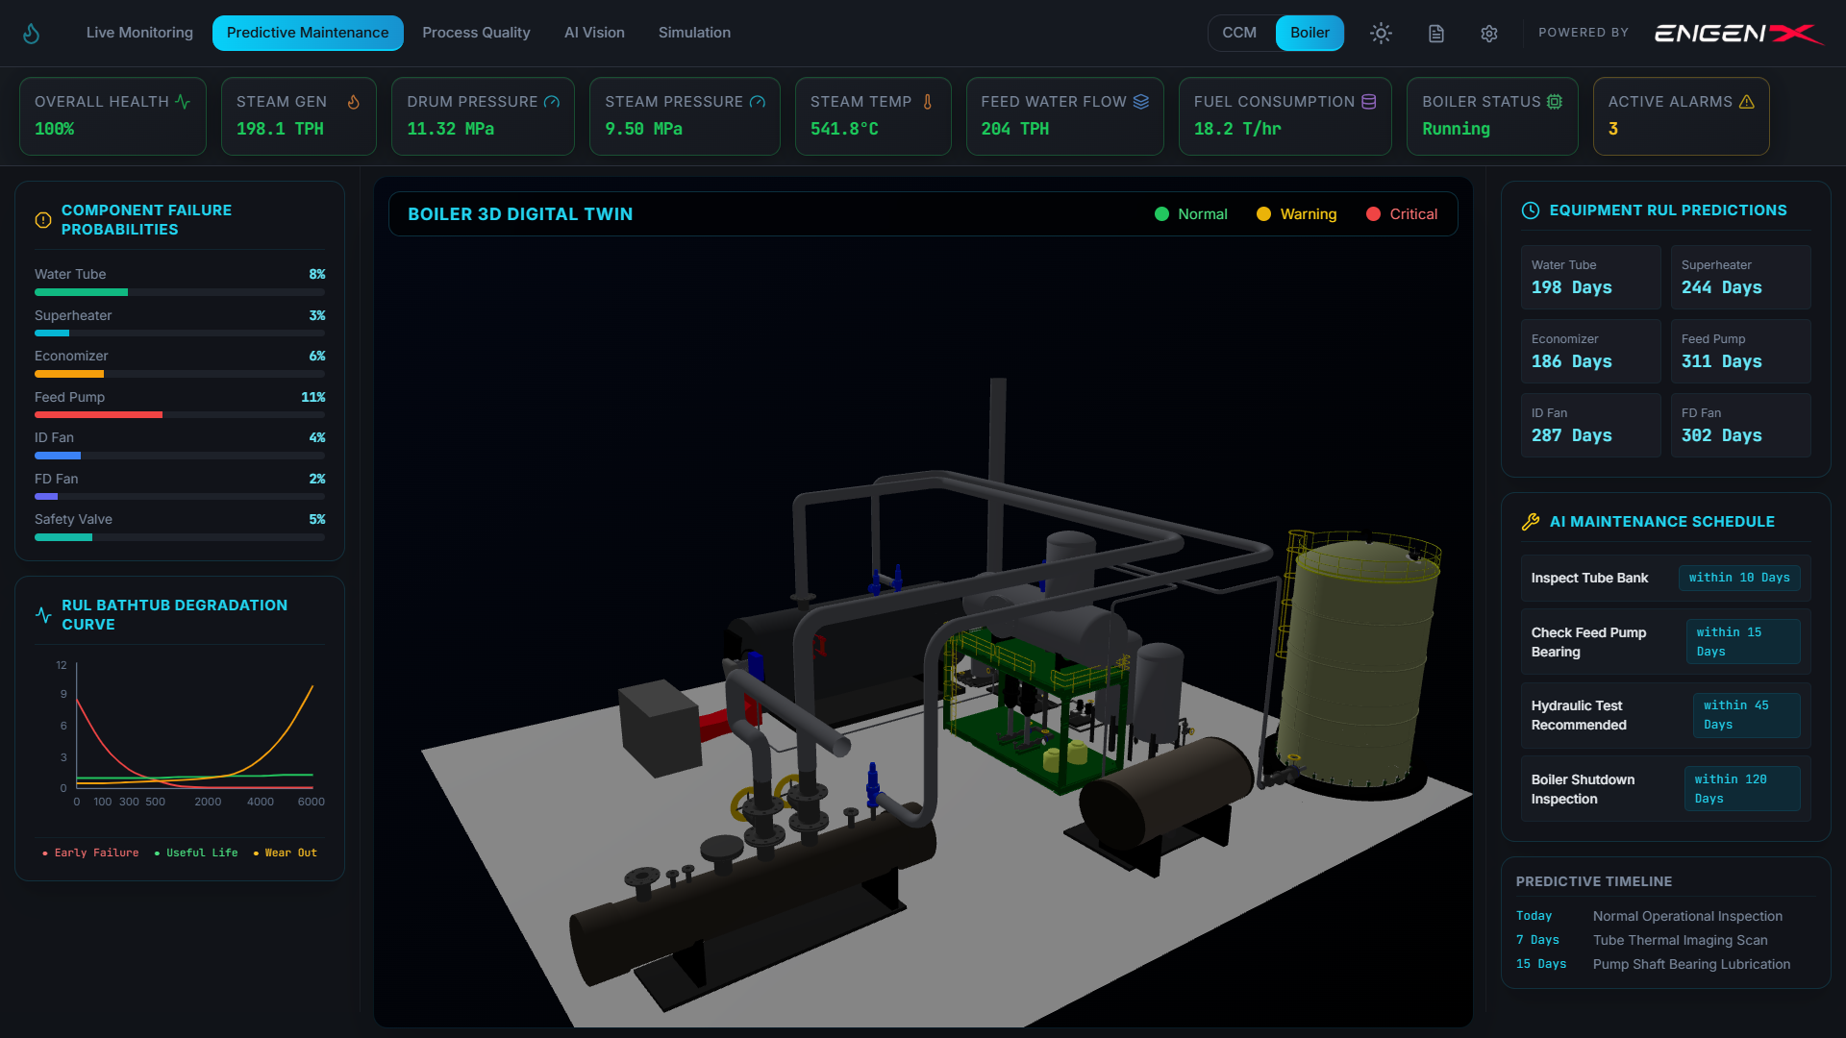Image resolution: width=1846 pixels, height=1038 pixels.
Task: Click the Active Alarms warning triangle
Action: (1747, 102)
